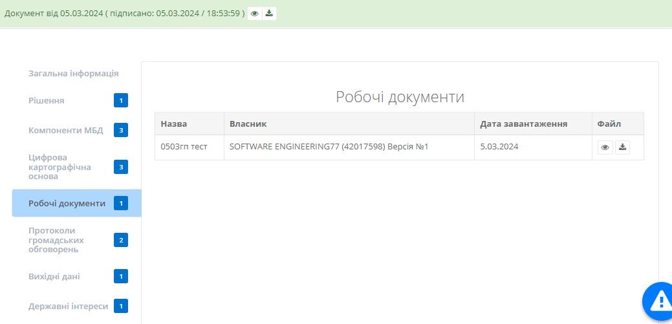This screenshot has height=324, width=672.
Task: Open the Загальна інформація section
Action: 73,74
